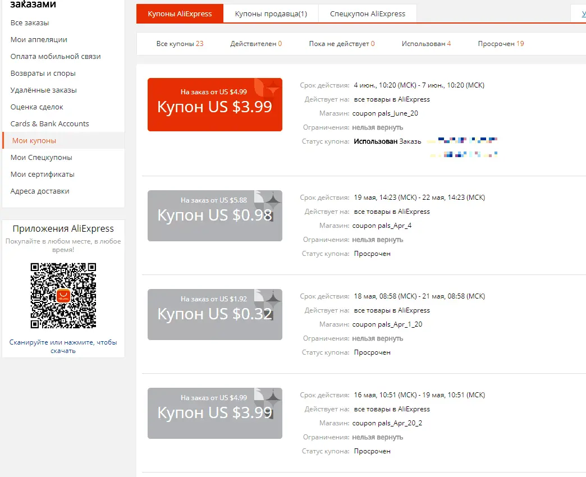This screenshot has height=477, width=586.
Task: Filter by Все купоны 23
Action: click(x=180, y=44)
